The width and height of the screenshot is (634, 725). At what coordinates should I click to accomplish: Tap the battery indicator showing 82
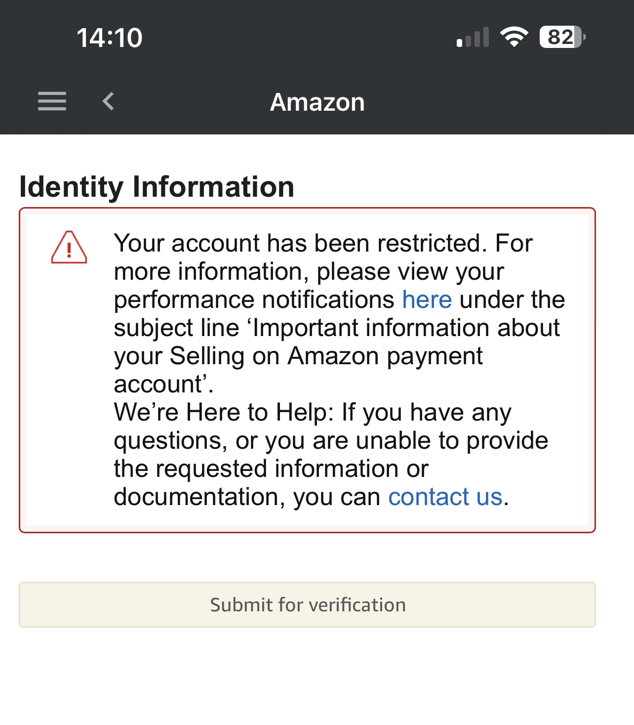pyautogui.click(x=562, y=37)
